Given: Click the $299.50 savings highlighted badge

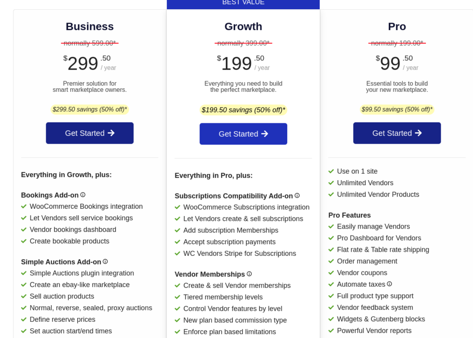Looking at the screenshot, I should click(x=90, y=109).
